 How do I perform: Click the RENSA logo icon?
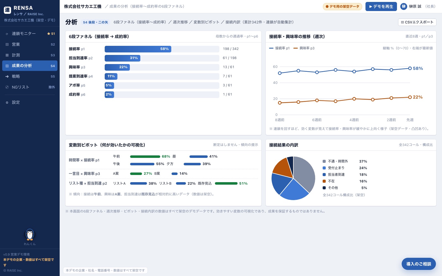(x=7, y=10)
